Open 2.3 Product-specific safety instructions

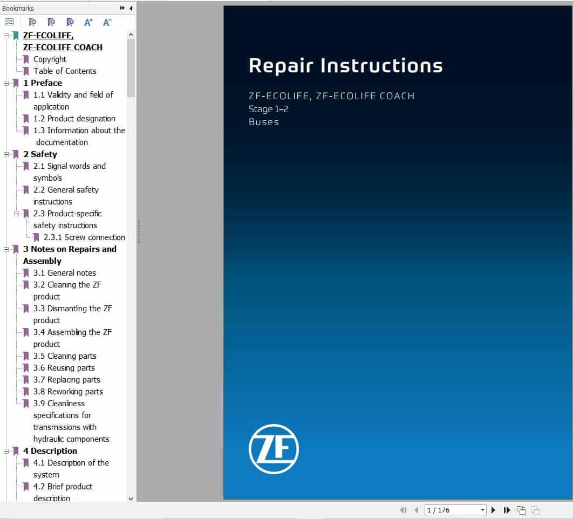67,219
